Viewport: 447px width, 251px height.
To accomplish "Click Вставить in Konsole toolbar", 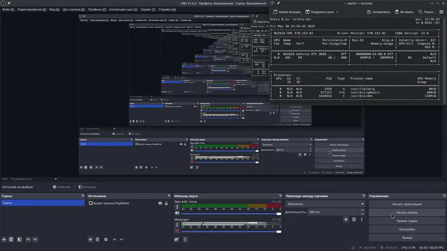I will point(404,12).
